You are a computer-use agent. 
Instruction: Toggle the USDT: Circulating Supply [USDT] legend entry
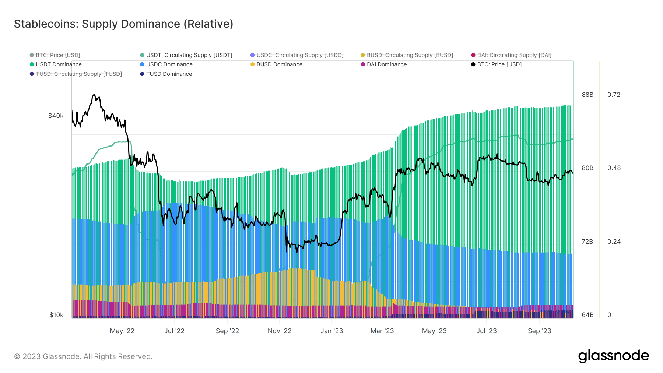pyautogui.click(x=186, y=55)
